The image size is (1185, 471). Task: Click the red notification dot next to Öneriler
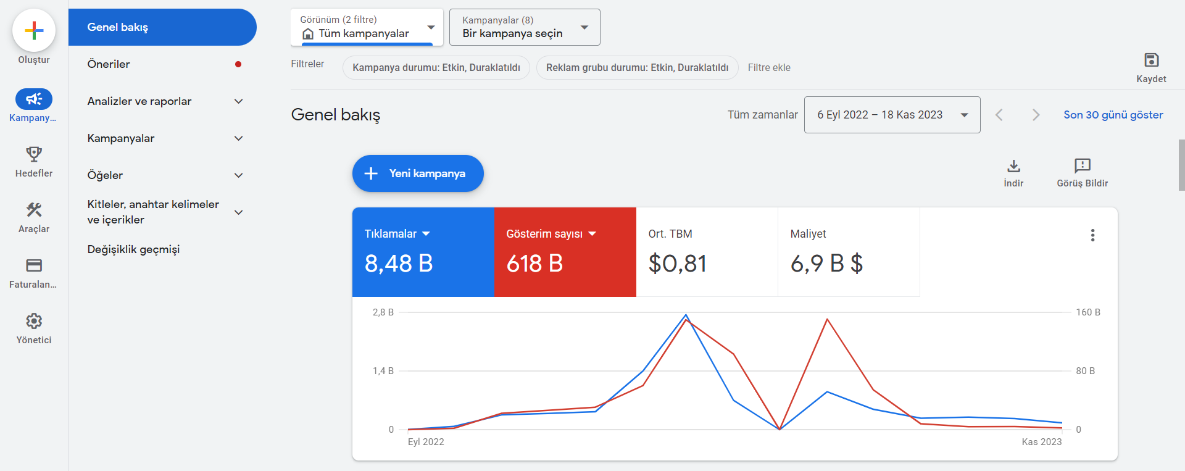click(x=238, y=64)
